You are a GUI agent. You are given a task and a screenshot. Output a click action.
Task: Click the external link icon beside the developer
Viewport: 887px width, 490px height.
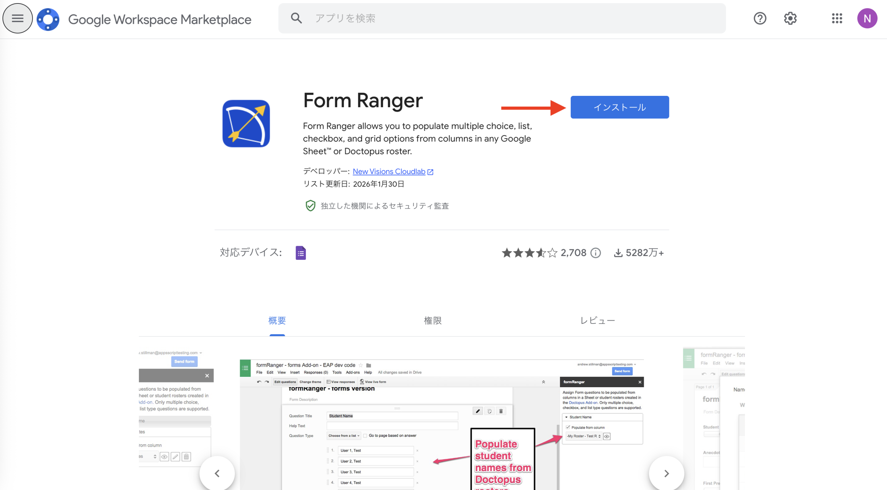(431, 172)
